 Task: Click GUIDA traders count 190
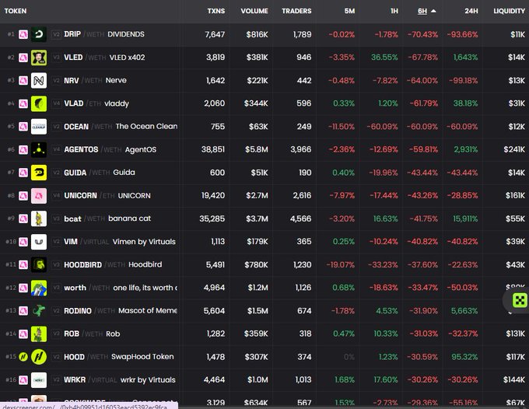pyautogui.click(x=305, y=173)
